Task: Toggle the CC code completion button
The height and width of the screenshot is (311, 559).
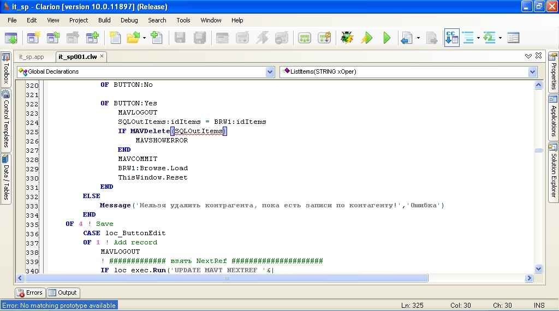Action: pyautogui.click(x=451, y=38)
